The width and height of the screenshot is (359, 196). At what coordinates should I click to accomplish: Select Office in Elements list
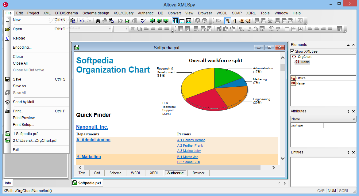click(x=301, y=78)
